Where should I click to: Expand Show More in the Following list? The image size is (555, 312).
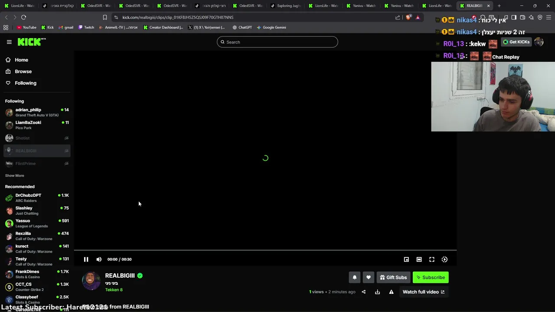(x=14, y=175)
